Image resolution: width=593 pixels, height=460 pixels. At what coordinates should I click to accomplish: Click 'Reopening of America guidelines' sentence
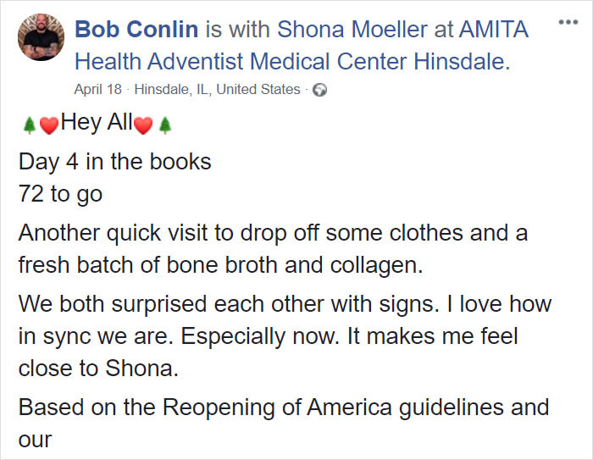coord(284,424)
